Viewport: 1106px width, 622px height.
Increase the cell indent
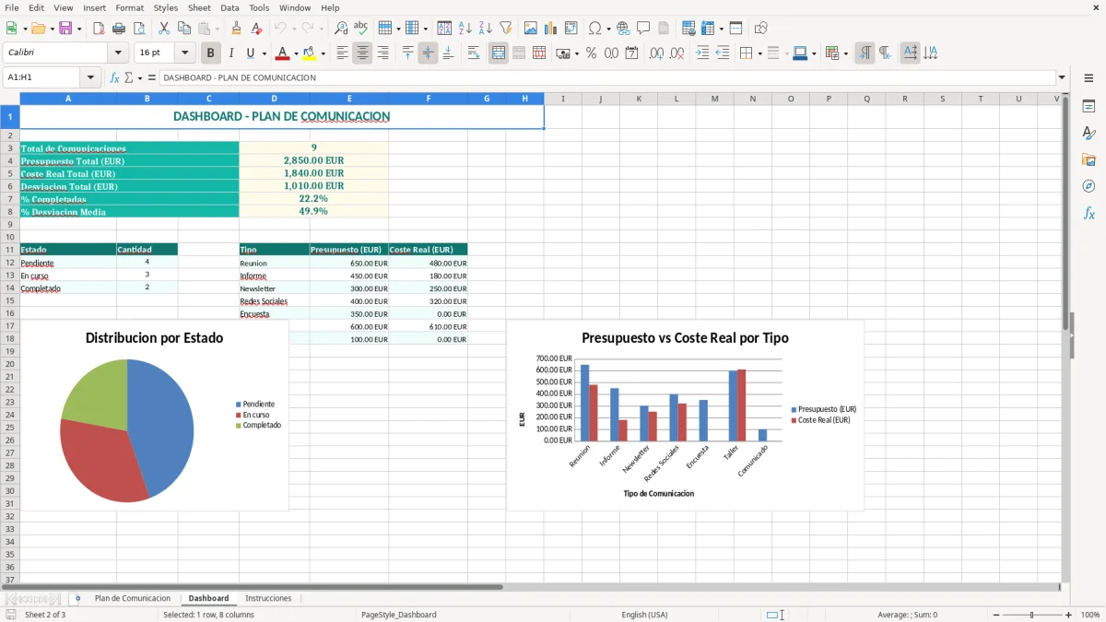(702, 53)
